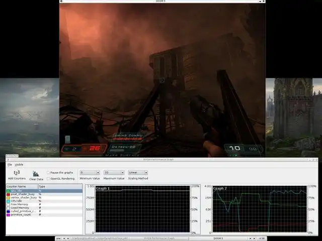This screenshot has width=322, height=241.
Task: Select the culled_primitive_c... counter row
Action: tap(44, 211)
